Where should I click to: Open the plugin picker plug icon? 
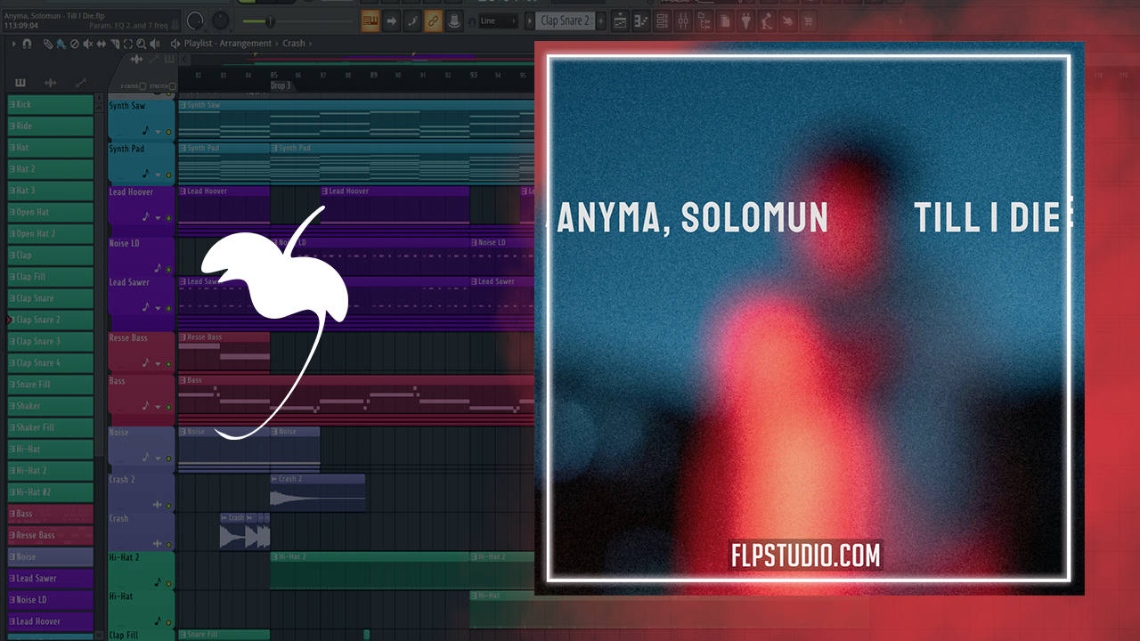[x=745, y=20]
